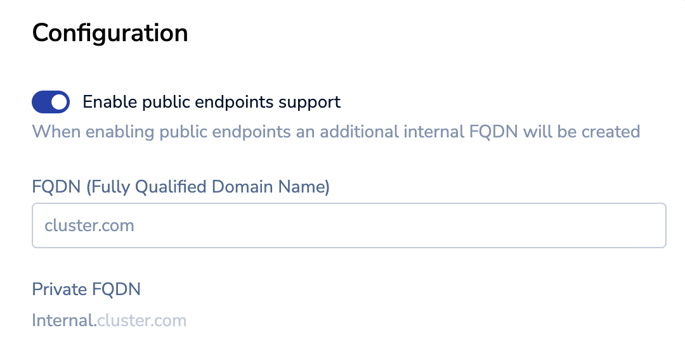Click the white knob of the toggle switch

point(60,102)
